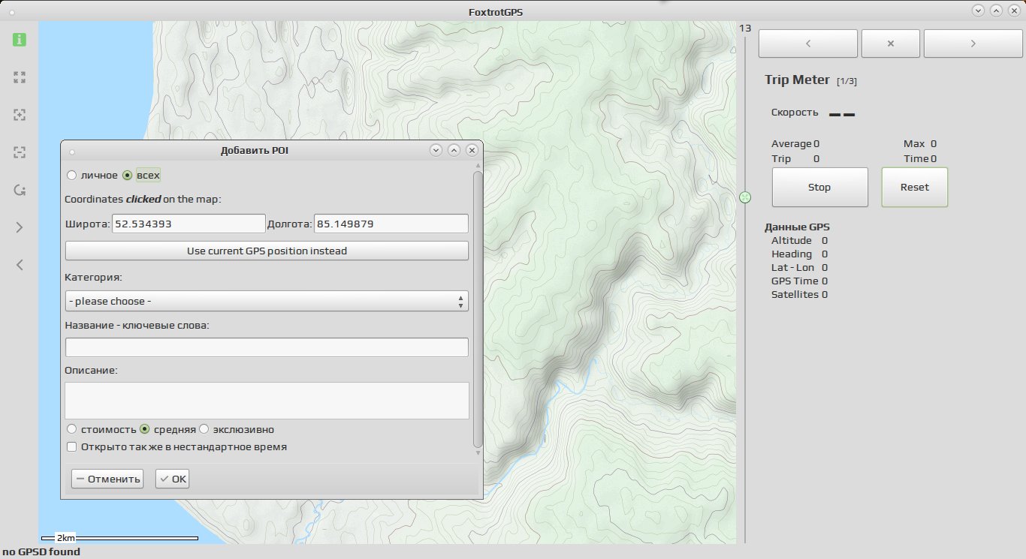The height and width of the screenshot is (559, 1026).
Task: Select the всех radio button
Action: pos(127,176)
